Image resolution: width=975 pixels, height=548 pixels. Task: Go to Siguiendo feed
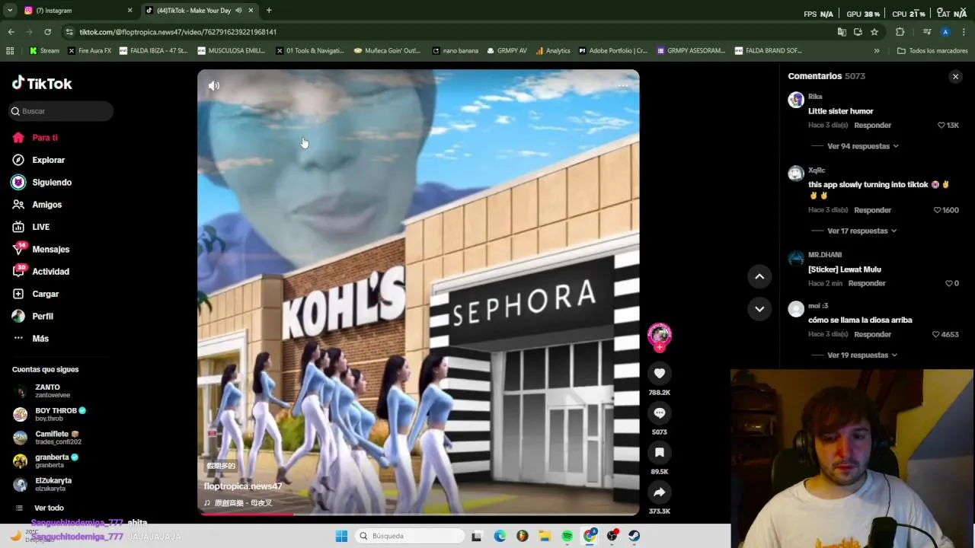click(x=52, y=183)
